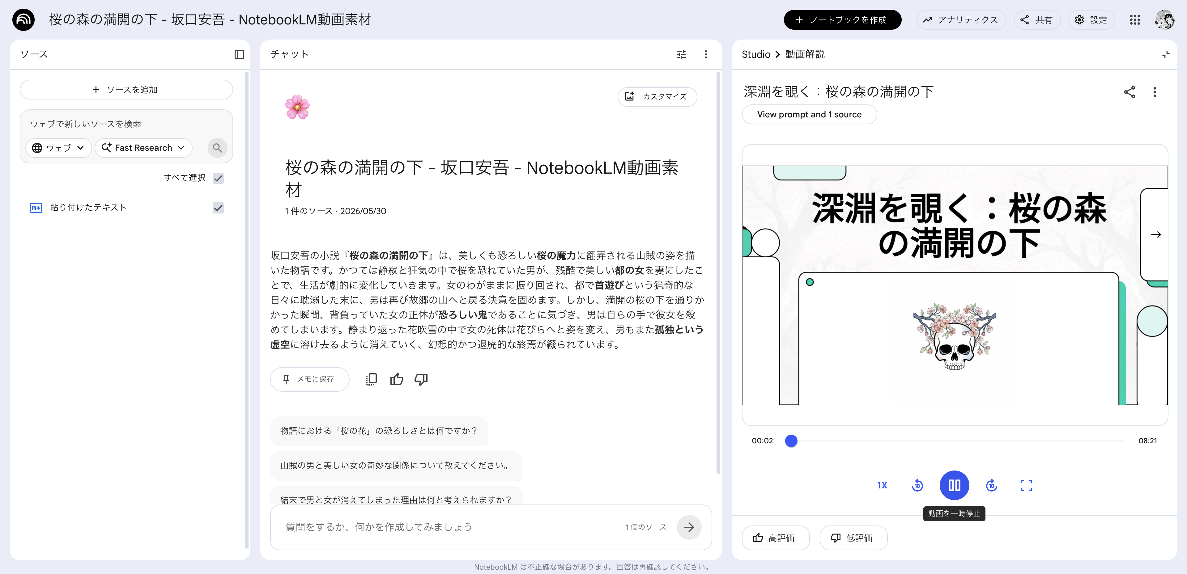Click the skull slide thumbnail image
The image size is (1187, 574).
point(954,337)
